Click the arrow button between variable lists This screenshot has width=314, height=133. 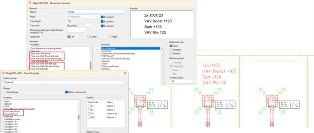point(97,49)
